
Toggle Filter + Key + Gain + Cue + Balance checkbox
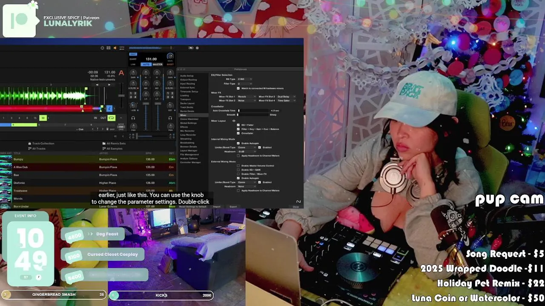pyautogui.click(x=238, y=129)
